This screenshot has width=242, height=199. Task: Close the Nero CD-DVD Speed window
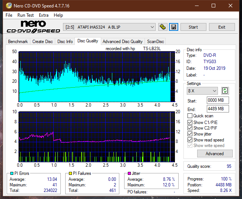231,6
